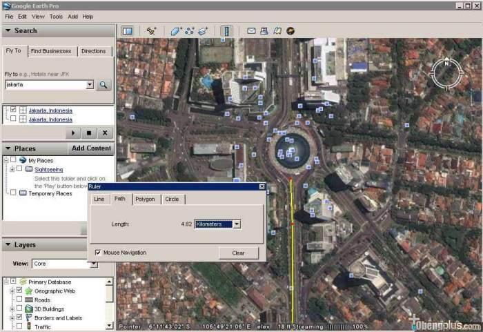Open the Fly to address dropdown arrow
This screenshot has height=332, width=483.
click(90, 84)
